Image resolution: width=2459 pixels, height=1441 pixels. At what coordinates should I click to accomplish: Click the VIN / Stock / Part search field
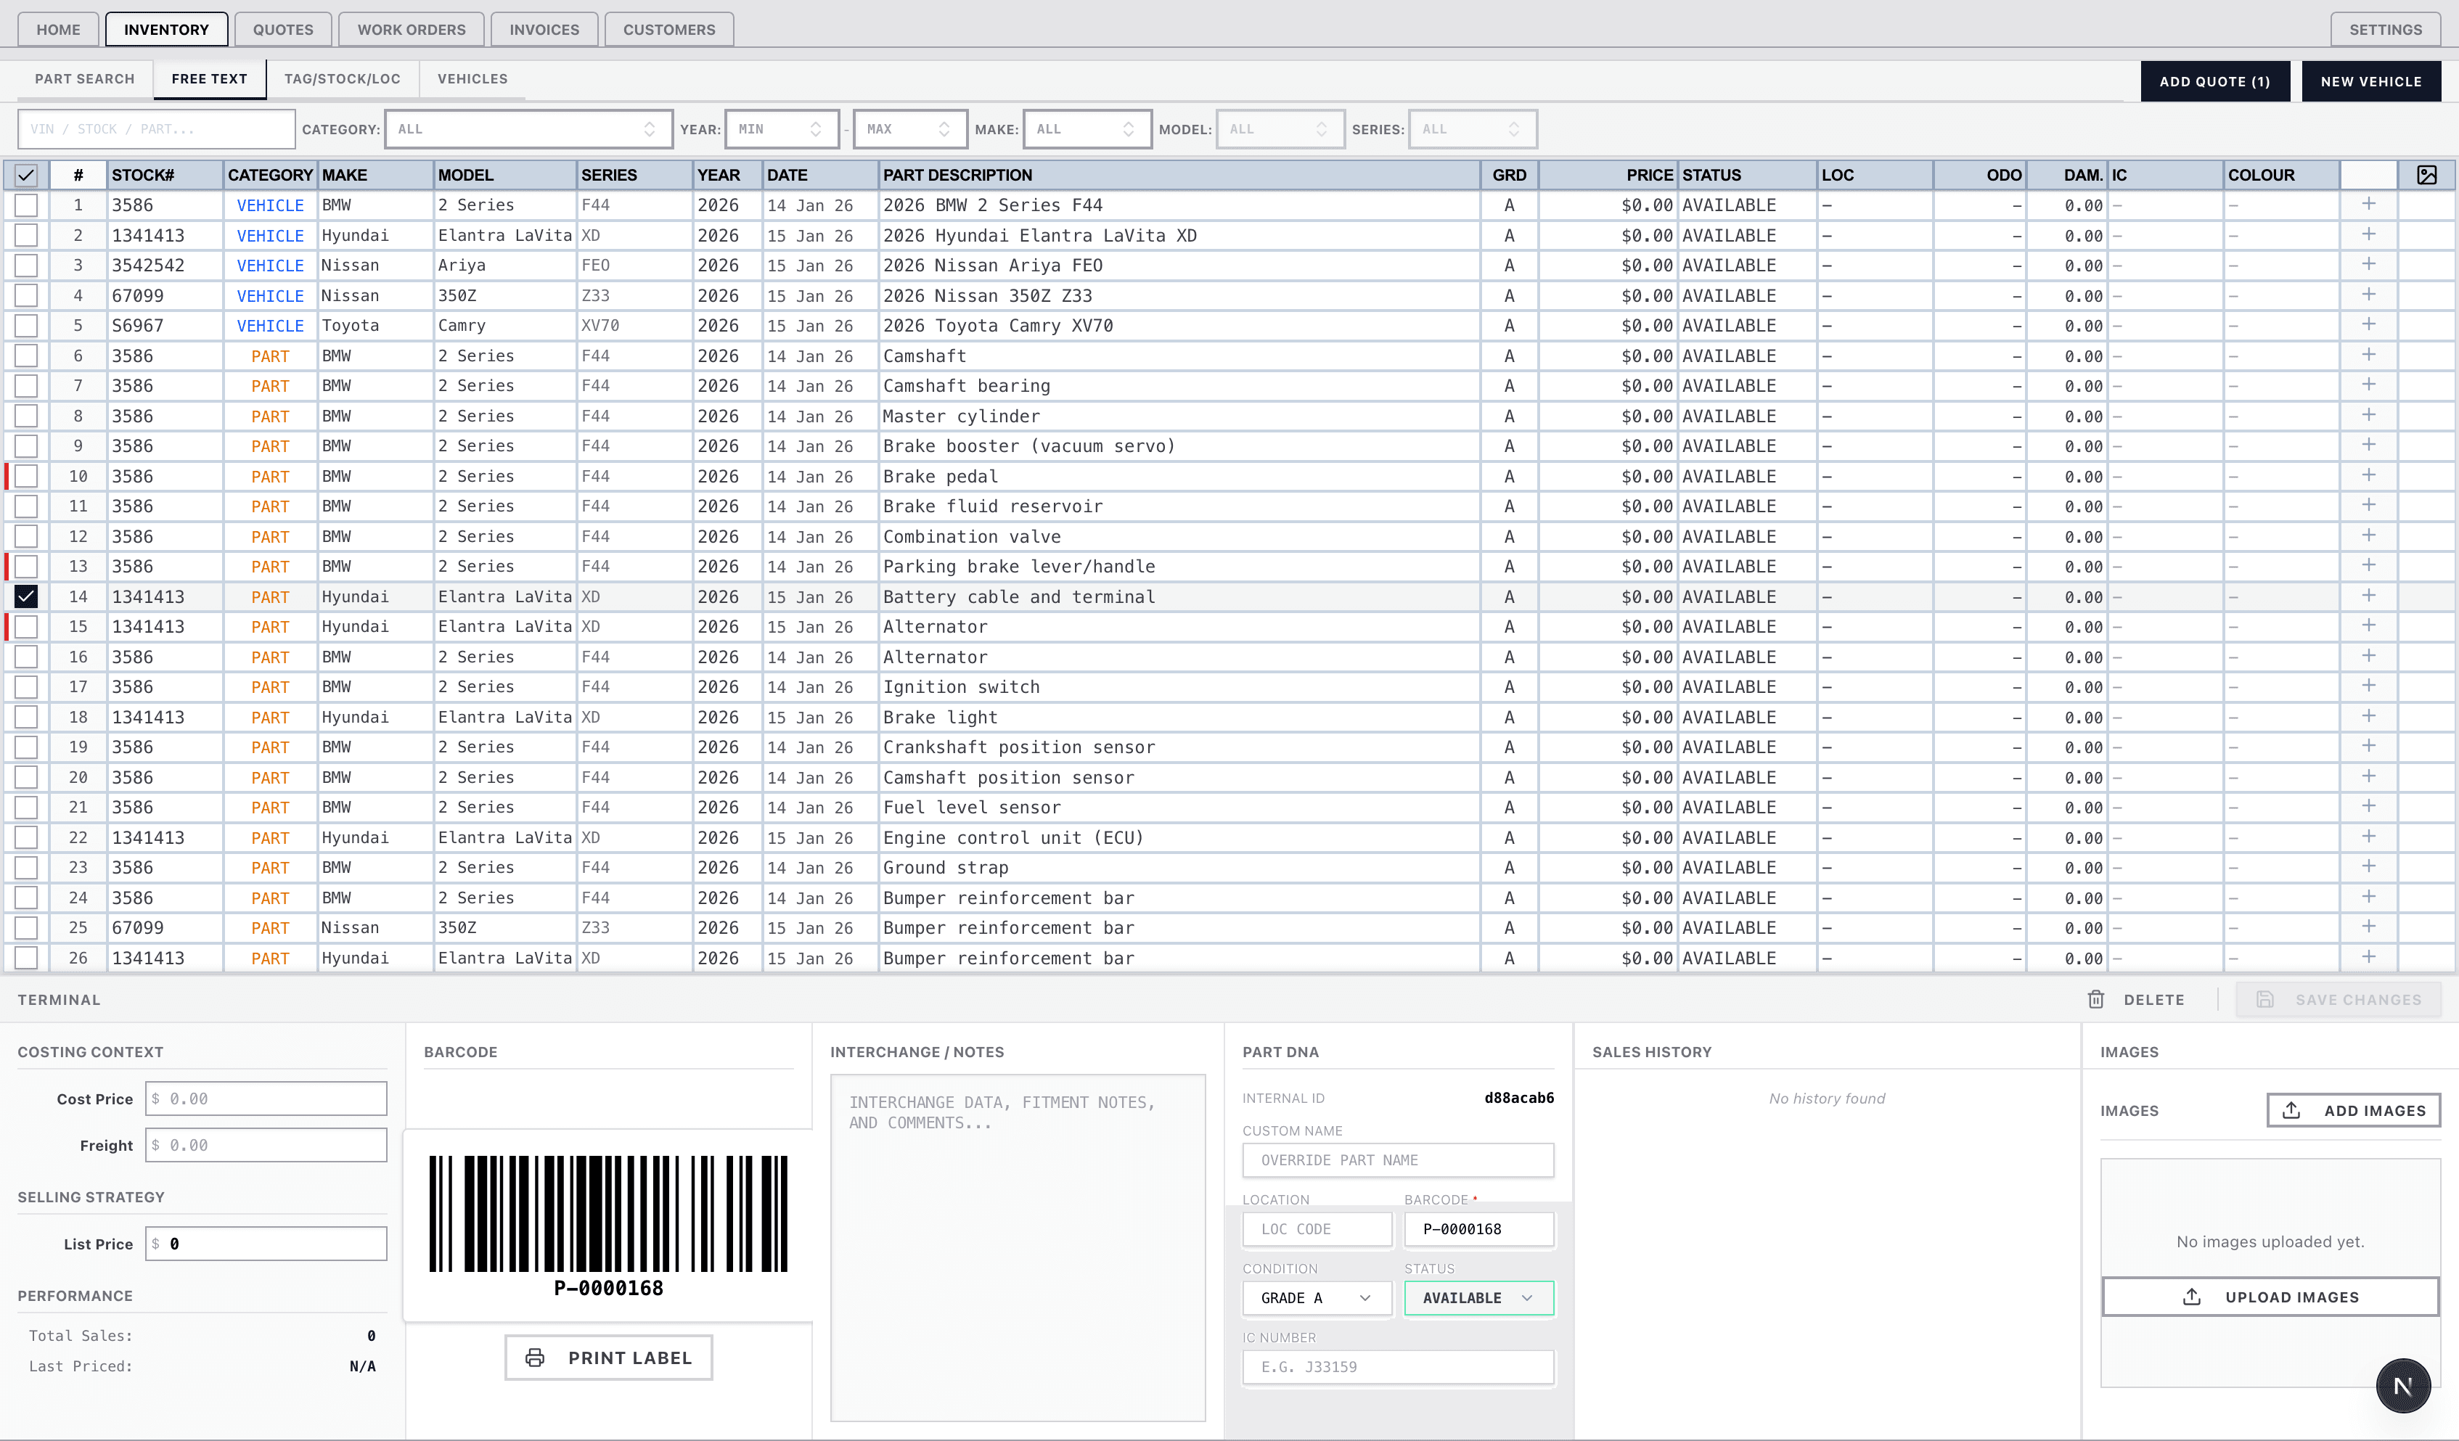coord(156,128)
